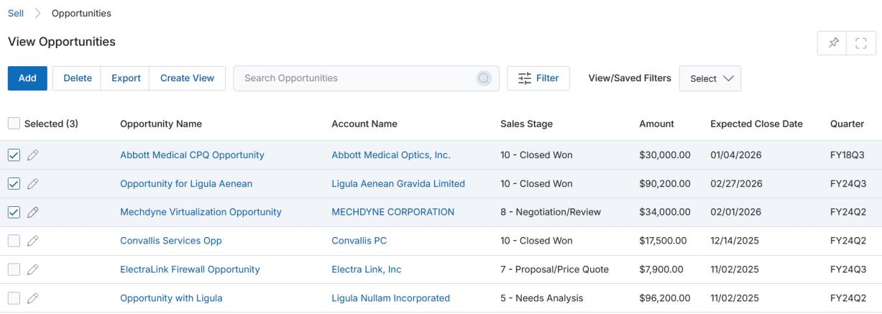Click the FY18Q3 quarter cell
882x314 pixels.
click(x=847, y=154)
